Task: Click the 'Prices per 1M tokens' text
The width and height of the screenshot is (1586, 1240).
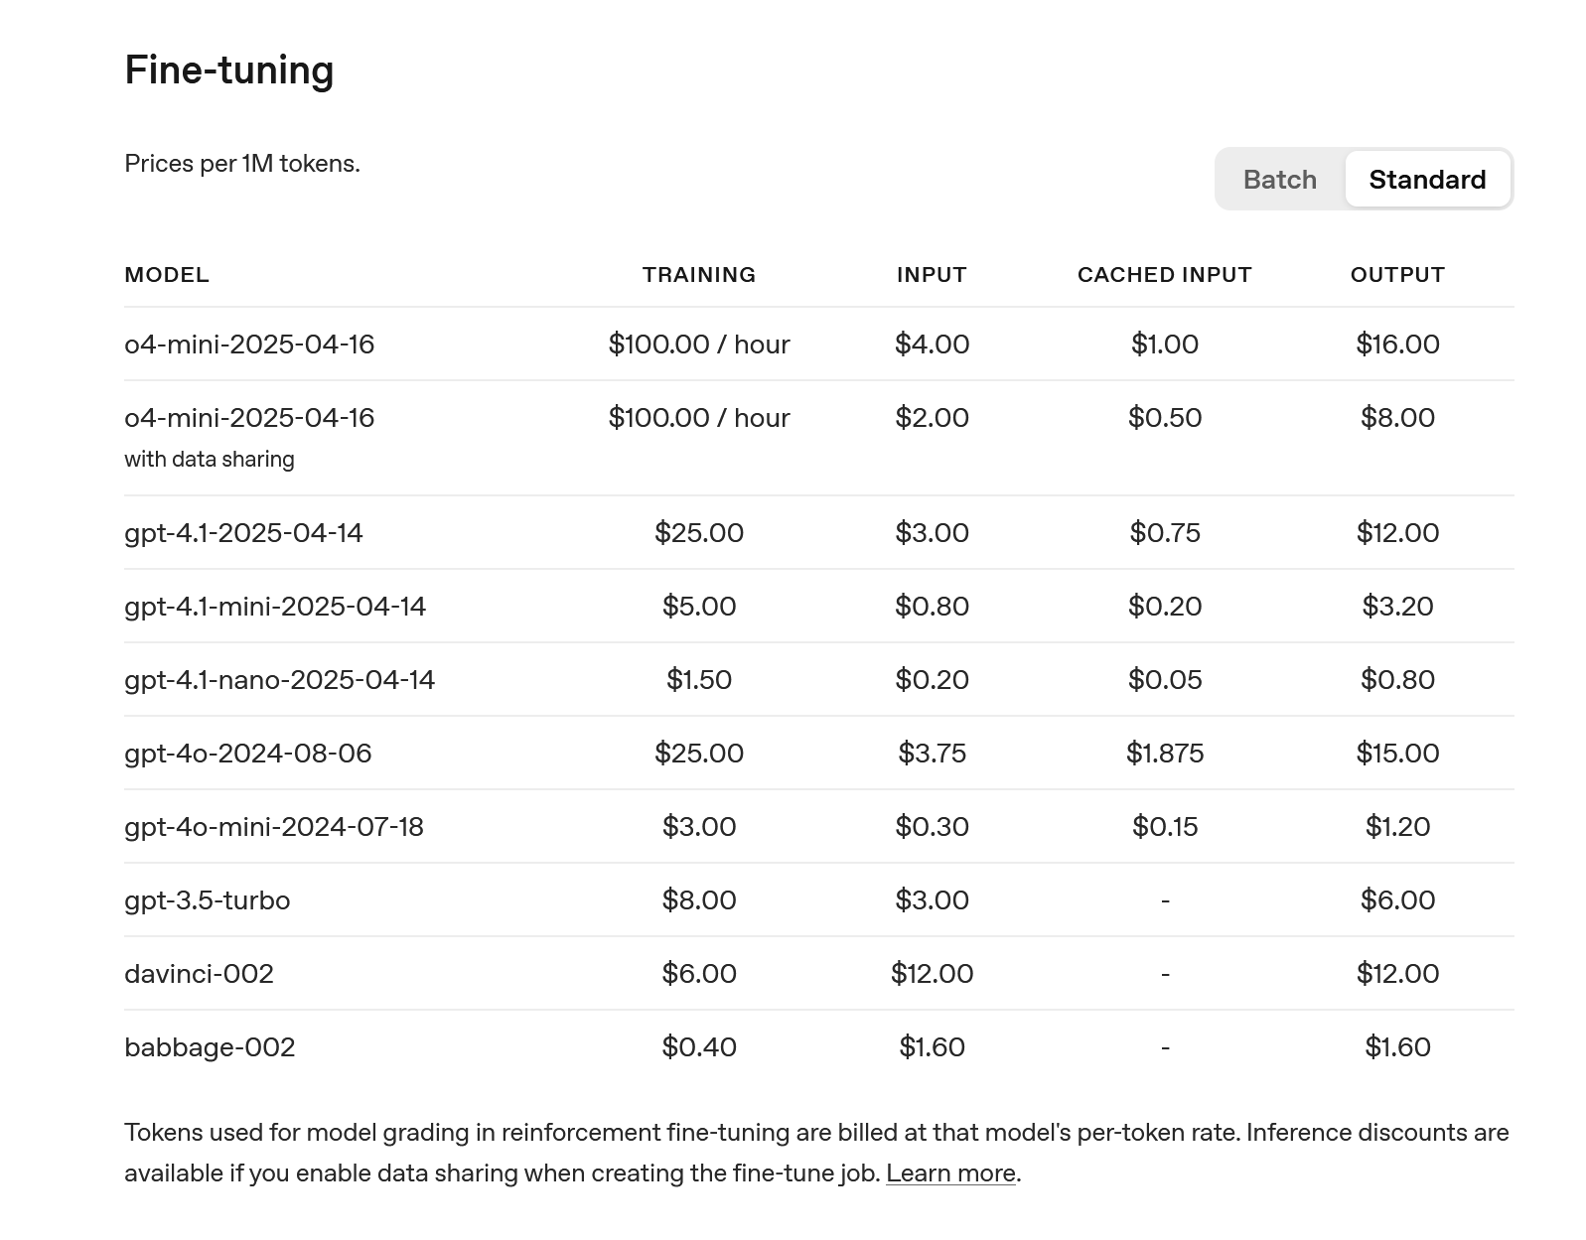Action: (x=241, y=164)
